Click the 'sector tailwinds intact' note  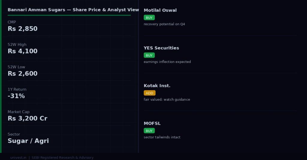162,137
